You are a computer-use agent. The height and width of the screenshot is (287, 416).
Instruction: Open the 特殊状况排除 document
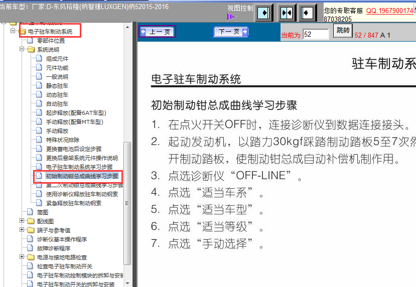click(62, 140)
